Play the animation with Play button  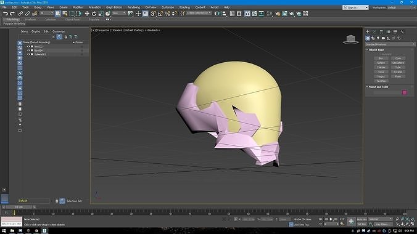click(331, 219)
